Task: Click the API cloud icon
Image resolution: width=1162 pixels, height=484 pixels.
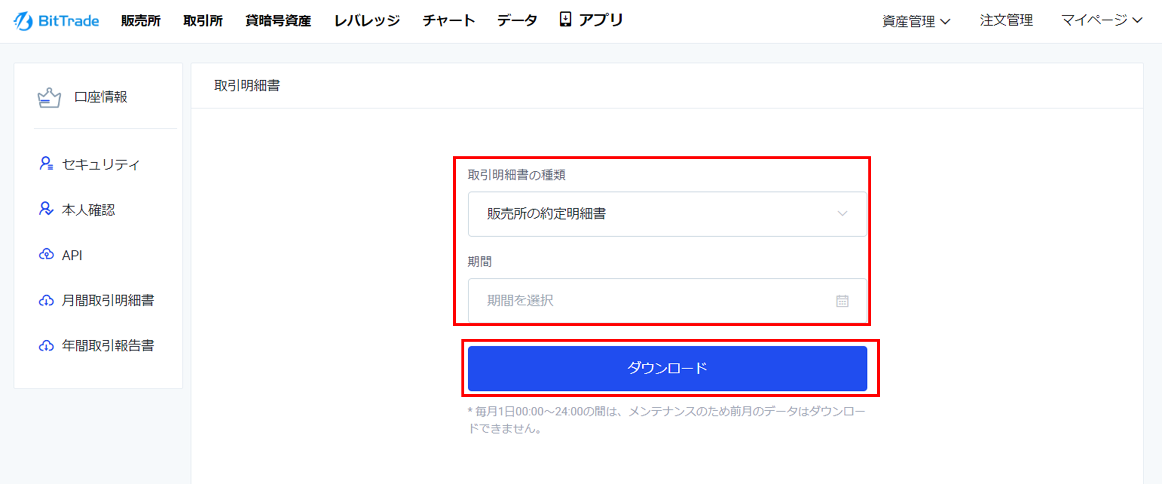Action: point(46,254)
